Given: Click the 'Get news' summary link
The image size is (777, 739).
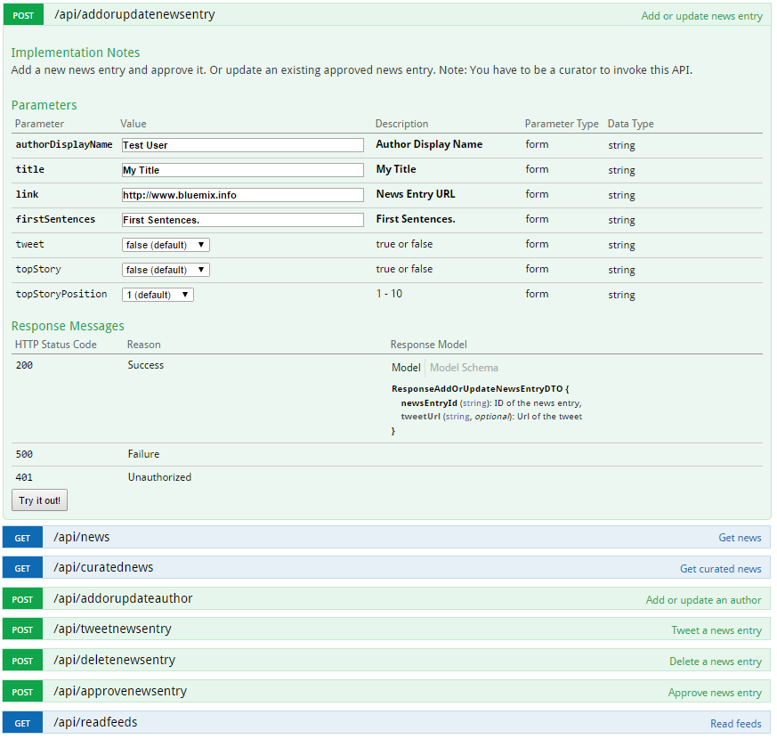Looking at the screenshot, I should [740, 538].
